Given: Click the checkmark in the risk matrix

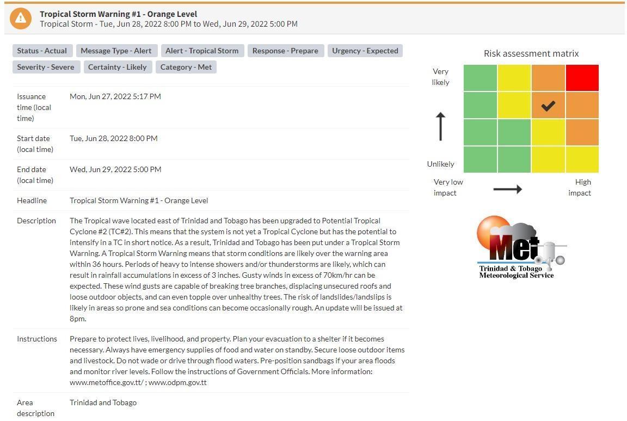Looking at the screenshot, I should point(548,106).
